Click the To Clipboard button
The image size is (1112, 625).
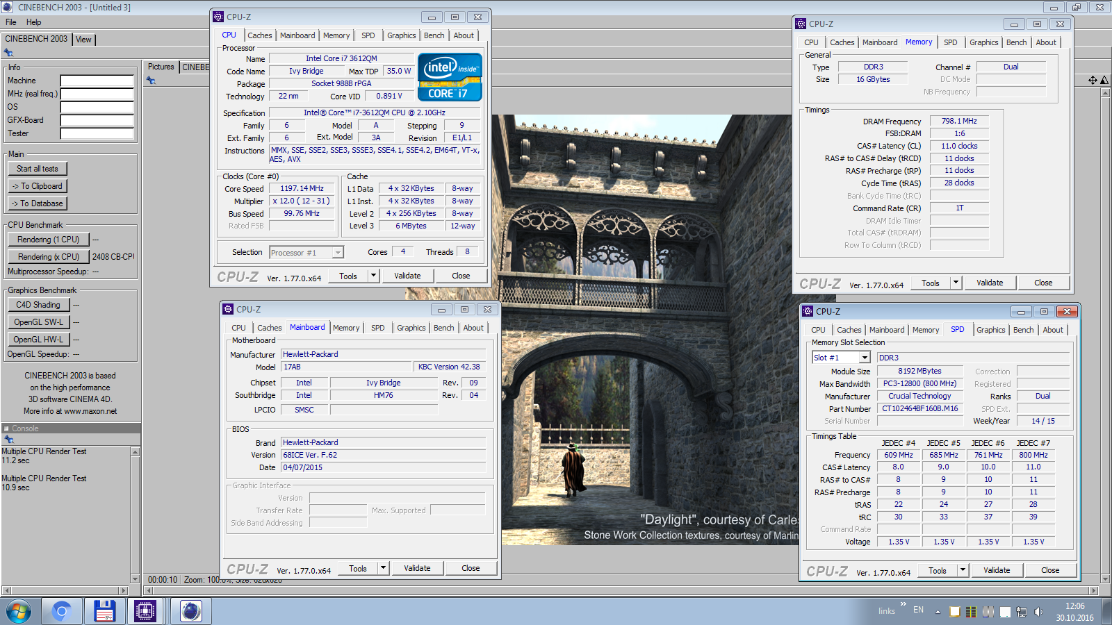point(38,186)
